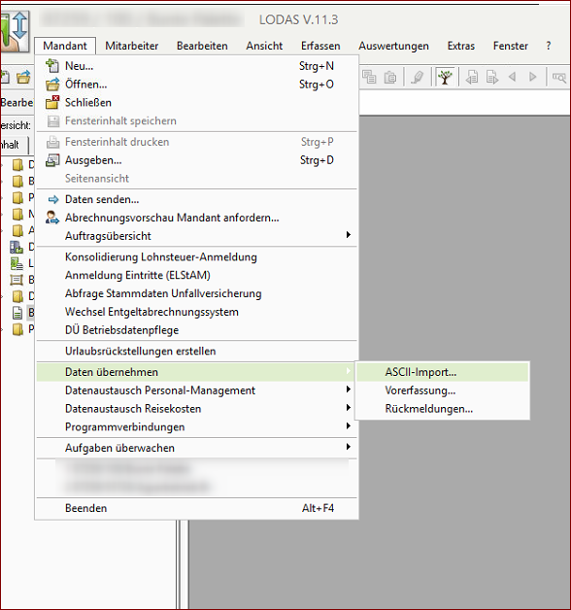Click the back arrow toolbar icon

pyautogui.click(x=513, y=77)
